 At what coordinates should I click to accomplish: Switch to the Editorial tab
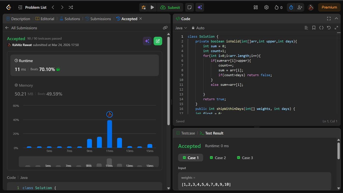pos(45,19)
